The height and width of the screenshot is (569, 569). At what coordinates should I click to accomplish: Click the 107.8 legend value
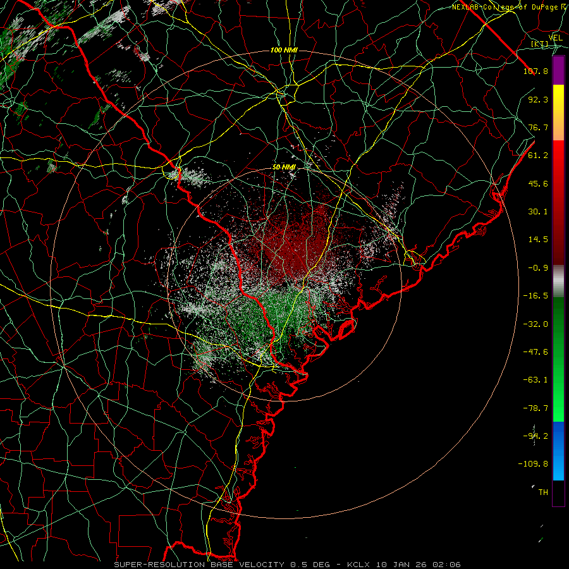535,71
